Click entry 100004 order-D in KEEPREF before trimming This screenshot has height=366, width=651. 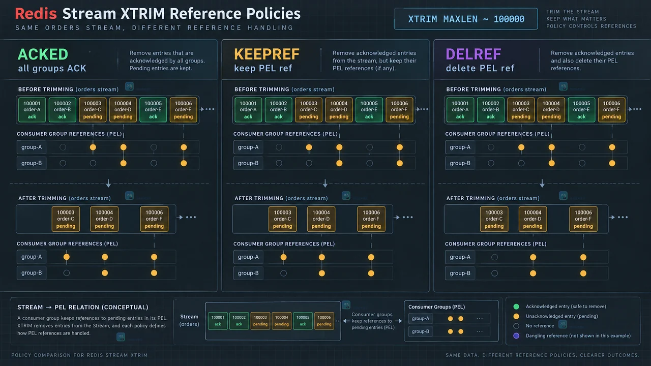tap(339, 110)
